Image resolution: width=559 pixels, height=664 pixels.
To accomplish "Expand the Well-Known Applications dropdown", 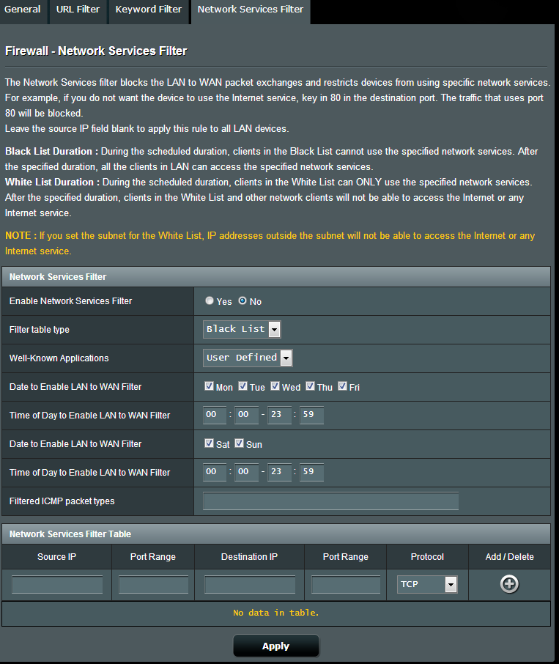I will pos(248,358).
